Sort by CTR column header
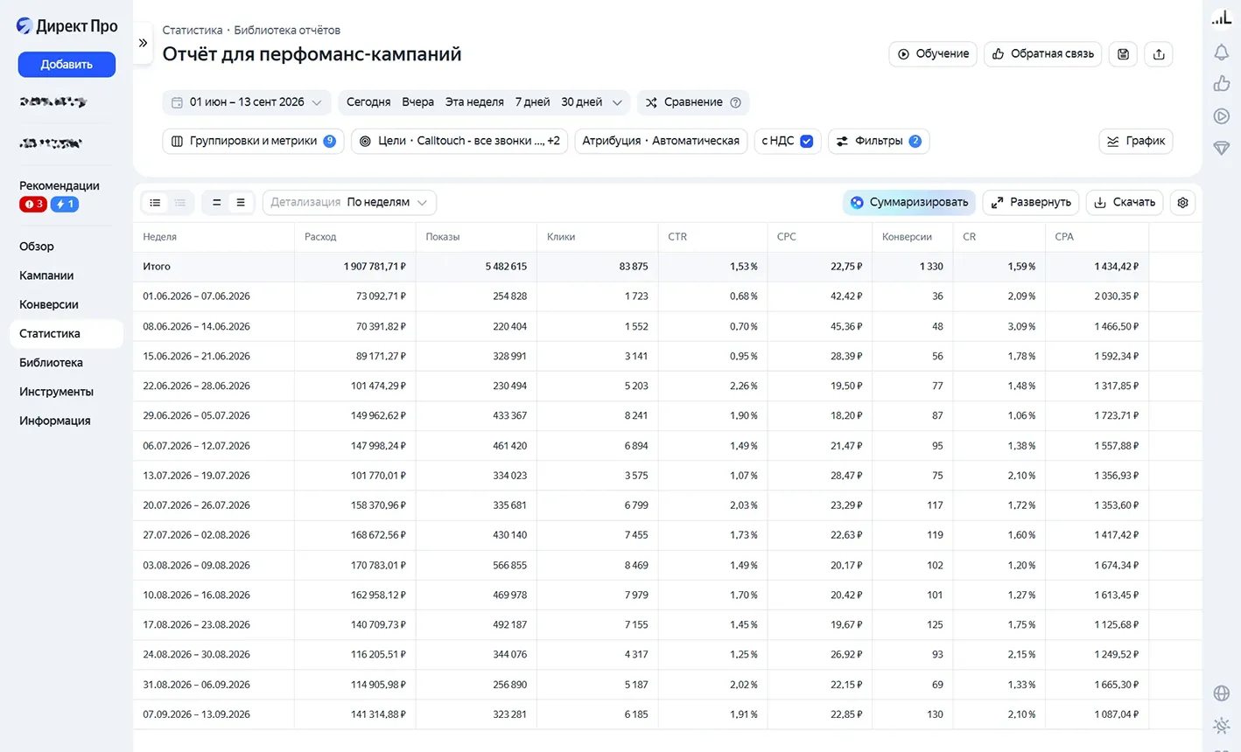Screen dimensions: 1241x752 [x=677, y=237]
